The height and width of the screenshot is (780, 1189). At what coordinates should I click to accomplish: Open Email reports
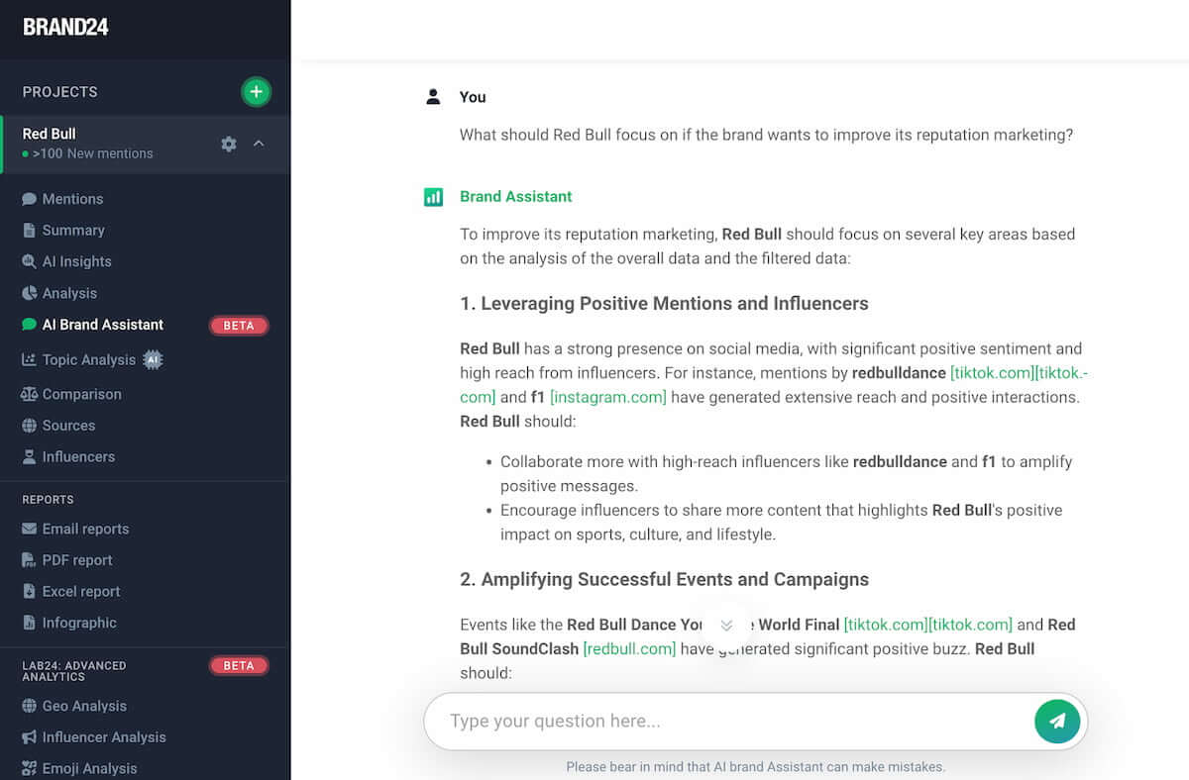pyautogui.click(x=85, y=529)
